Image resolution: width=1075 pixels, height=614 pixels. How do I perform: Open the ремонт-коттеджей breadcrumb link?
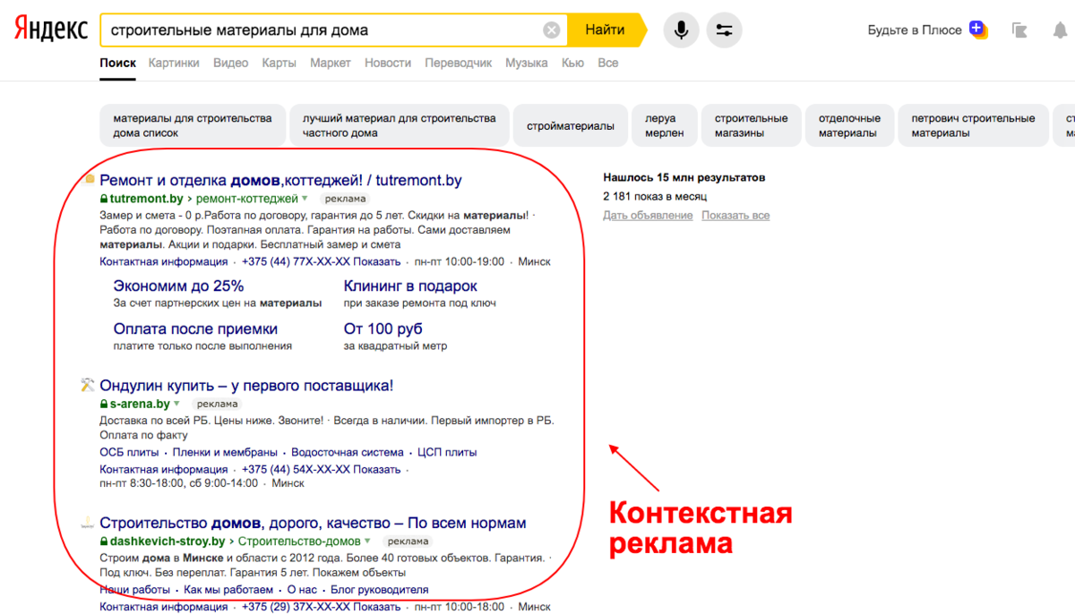[246, 199]
